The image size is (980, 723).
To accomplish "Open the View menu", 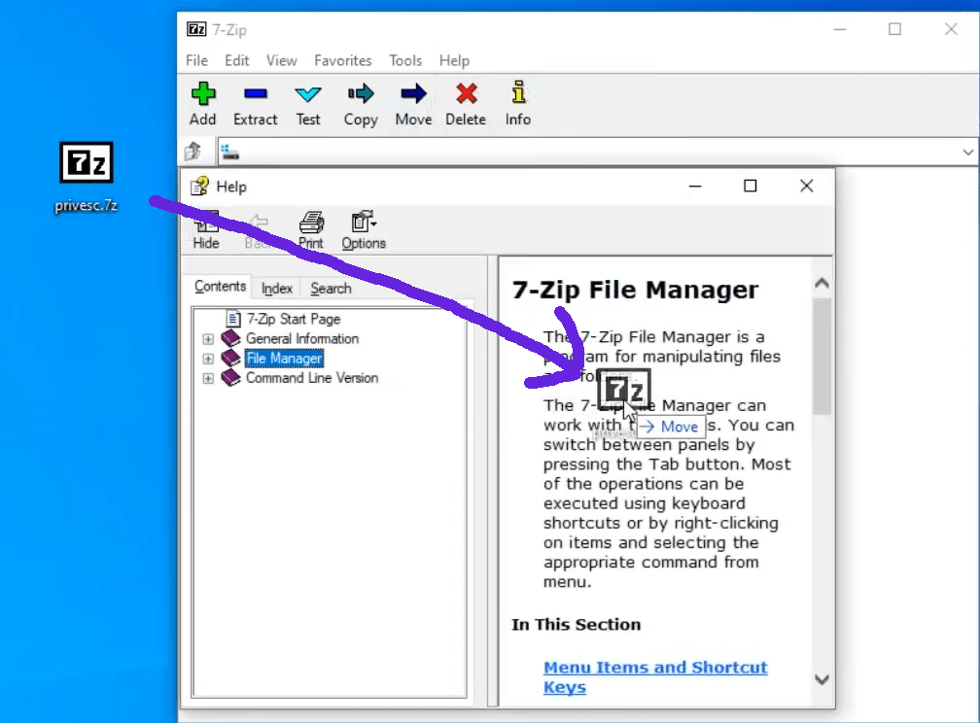I will (x=281, y=60).
